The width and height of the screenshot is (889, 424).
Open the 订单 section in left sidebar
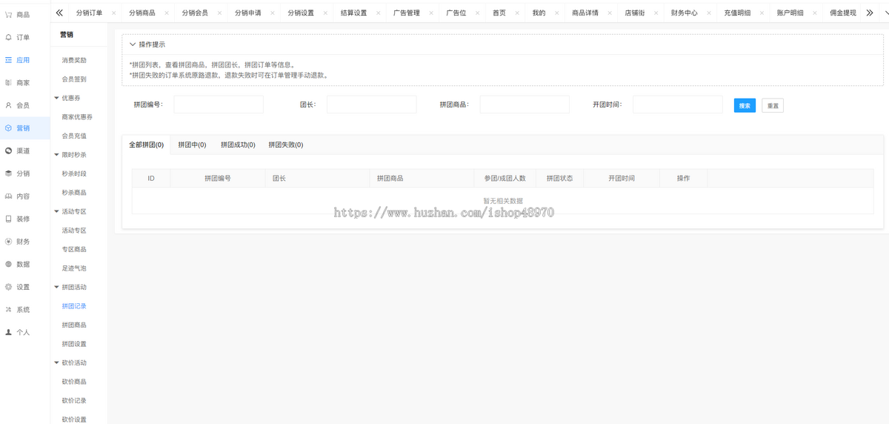click(22, 37)
